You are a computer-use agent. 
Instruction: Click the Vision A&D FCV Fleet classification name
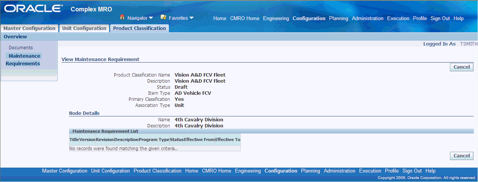(x=200, y=75)
